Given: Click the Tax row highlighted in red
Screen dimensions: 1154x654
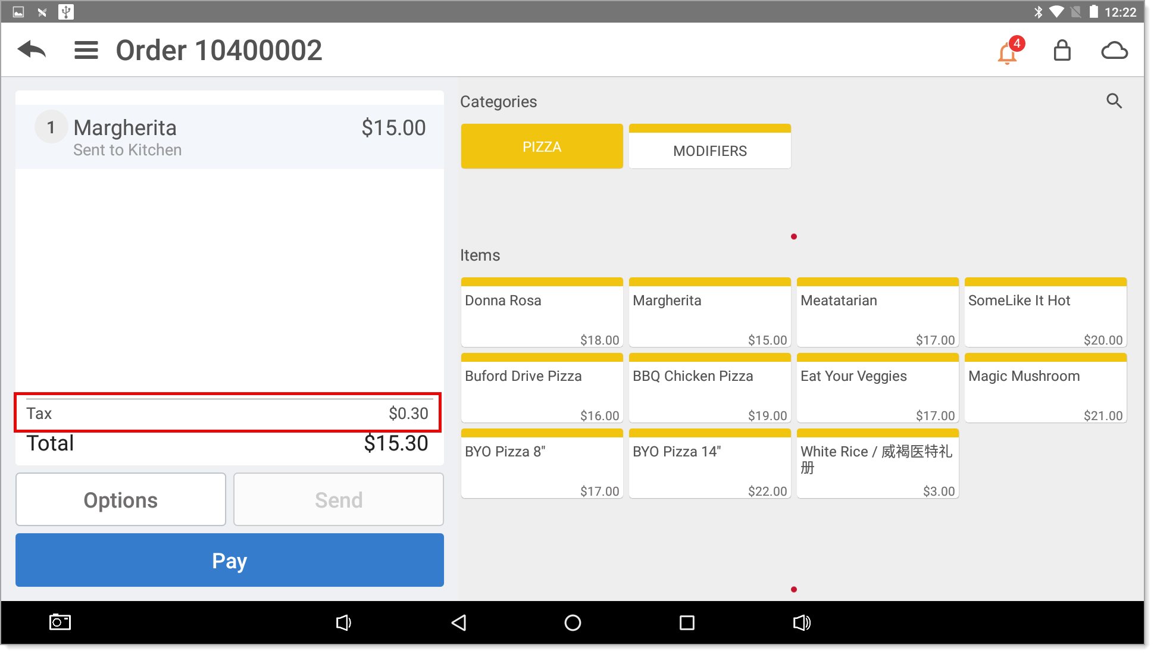Looking at the screenshot, I should click(229, 413).
